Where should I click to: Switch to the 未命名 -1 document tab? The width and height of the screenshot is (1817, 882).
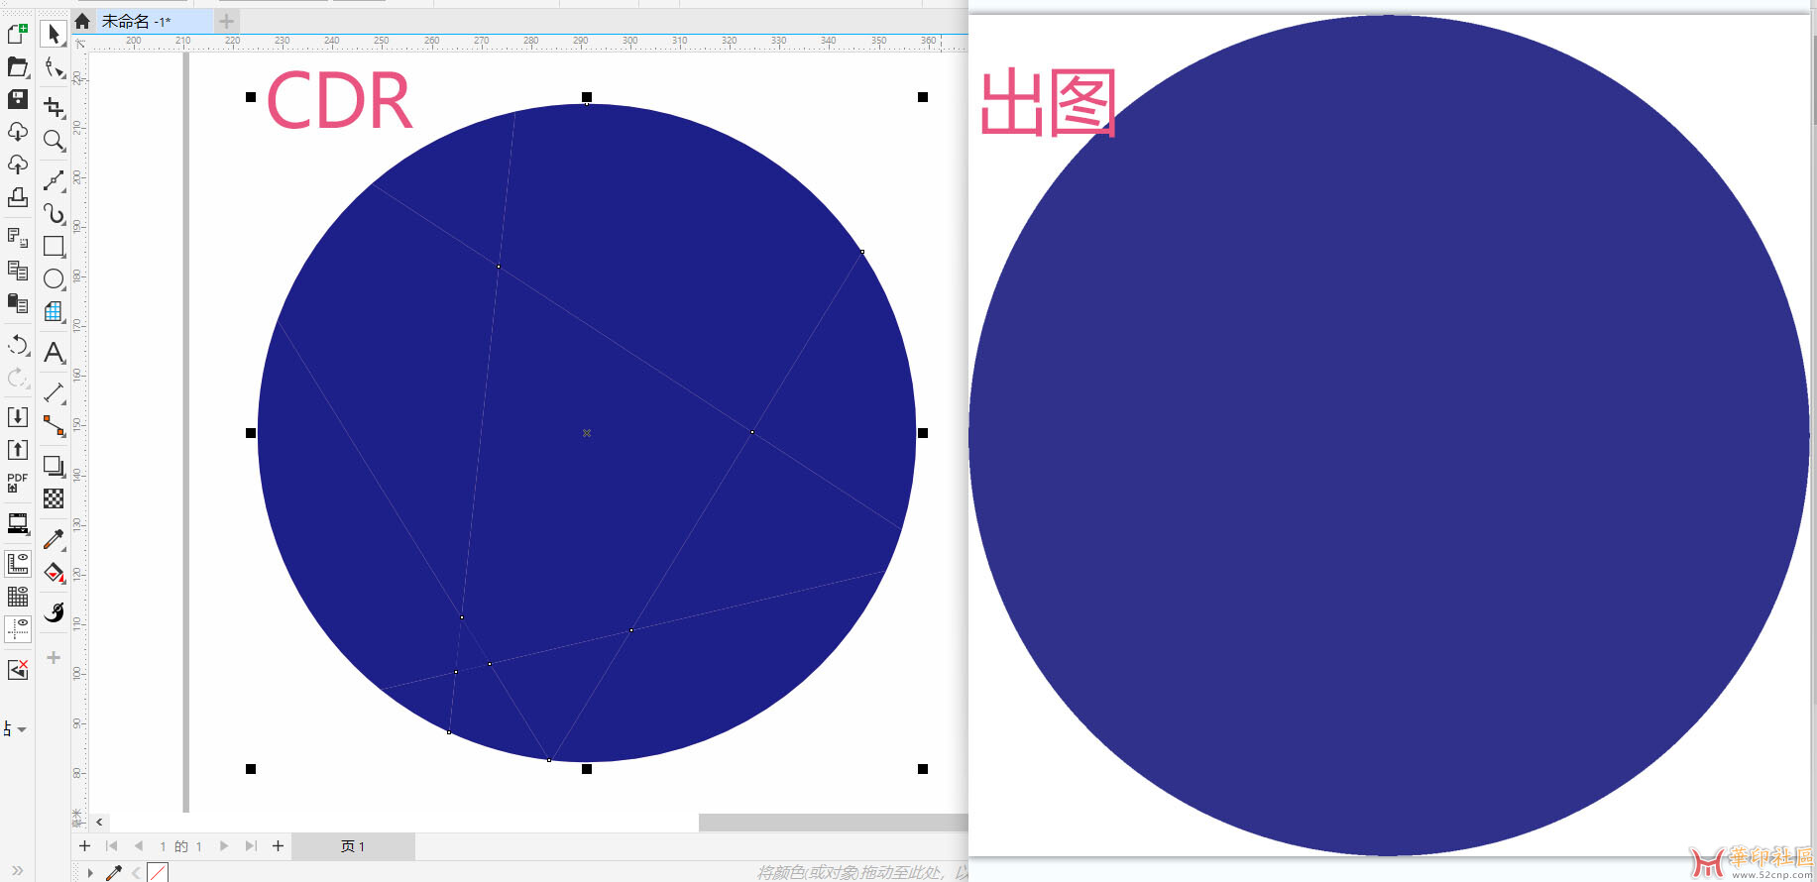pyautogui.click(x=137, y=21)
